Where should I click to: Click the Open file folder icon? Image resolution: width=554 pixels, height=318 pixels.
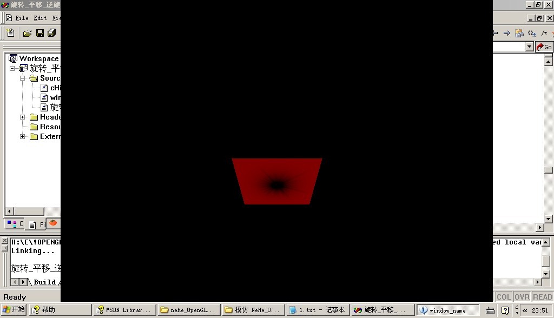pyautogui.click(x=27, y=33)
